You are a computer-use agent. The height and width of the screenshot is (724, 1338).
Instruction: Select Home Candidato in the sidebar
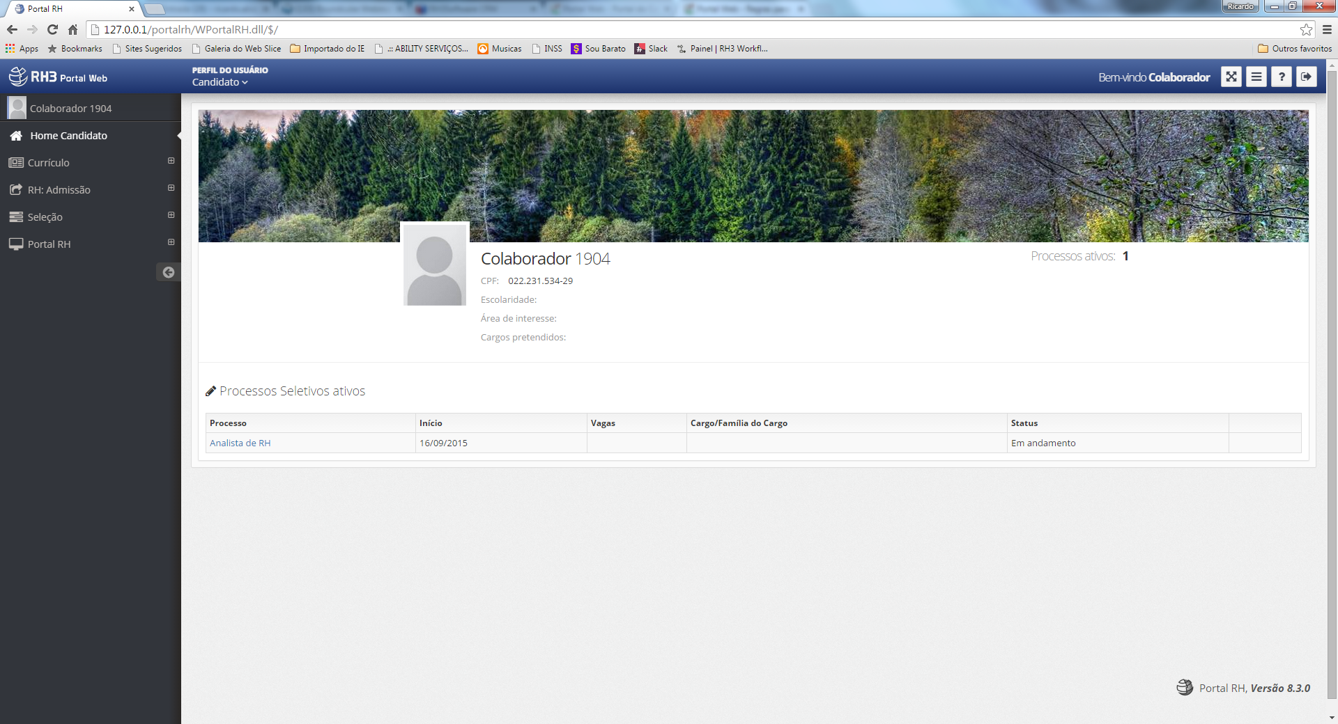pyautogui.click(x=68, y=136)
